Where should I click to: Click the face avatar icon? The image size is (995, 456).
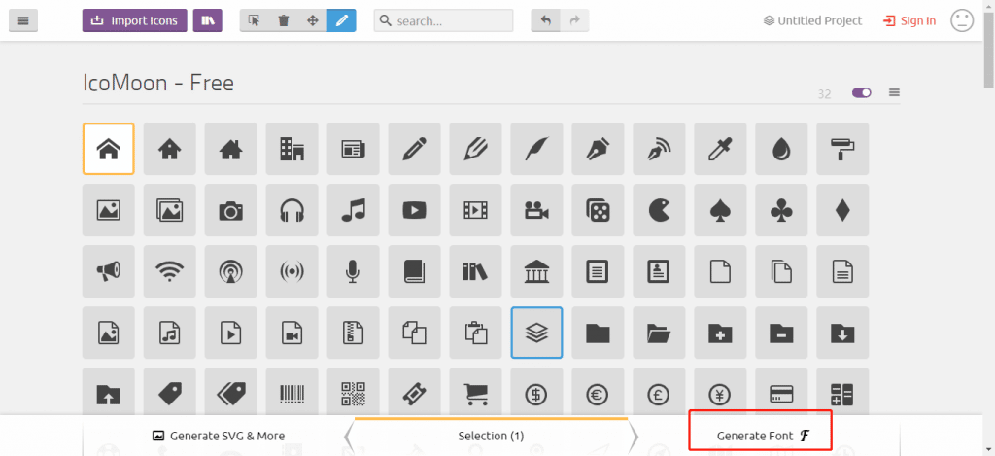(962, 20)
